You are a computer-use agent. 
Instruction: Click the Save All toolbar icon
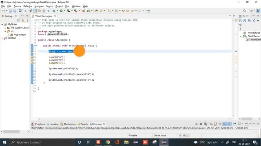[15, 11]
